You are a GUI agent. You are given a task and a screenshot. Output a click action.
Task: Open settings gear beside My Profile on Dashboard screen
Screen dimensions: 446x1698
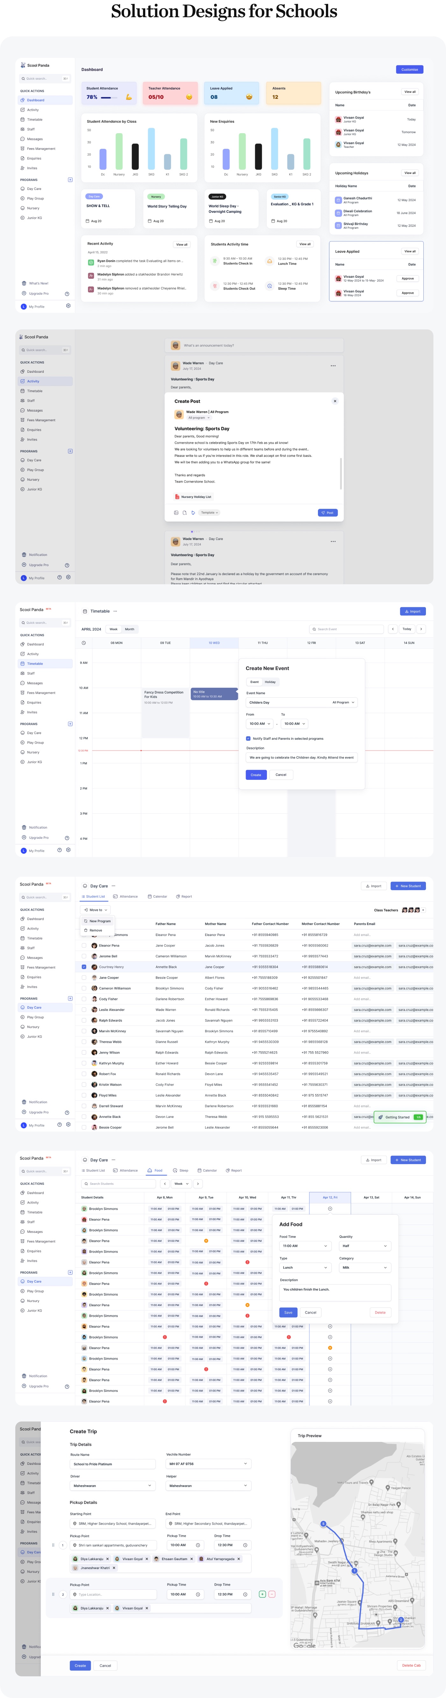(68, 306)
